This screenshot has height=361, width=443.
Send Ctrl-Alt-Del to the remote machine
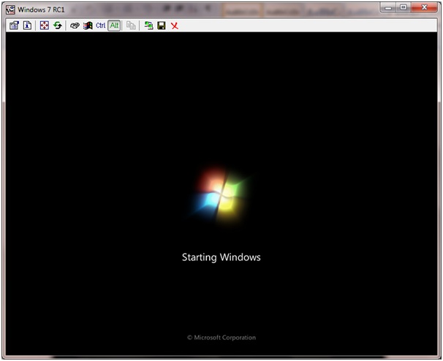point(75,26)
